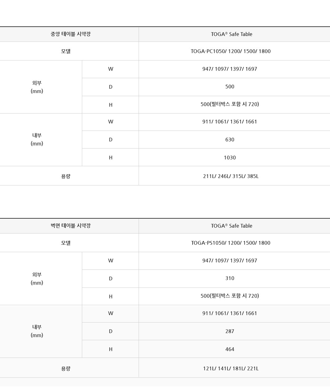Select the 121L/ 141L/ 181L/ 221L capacity
The width and height of the screenshot is (330, 392).
pos(230,368)
